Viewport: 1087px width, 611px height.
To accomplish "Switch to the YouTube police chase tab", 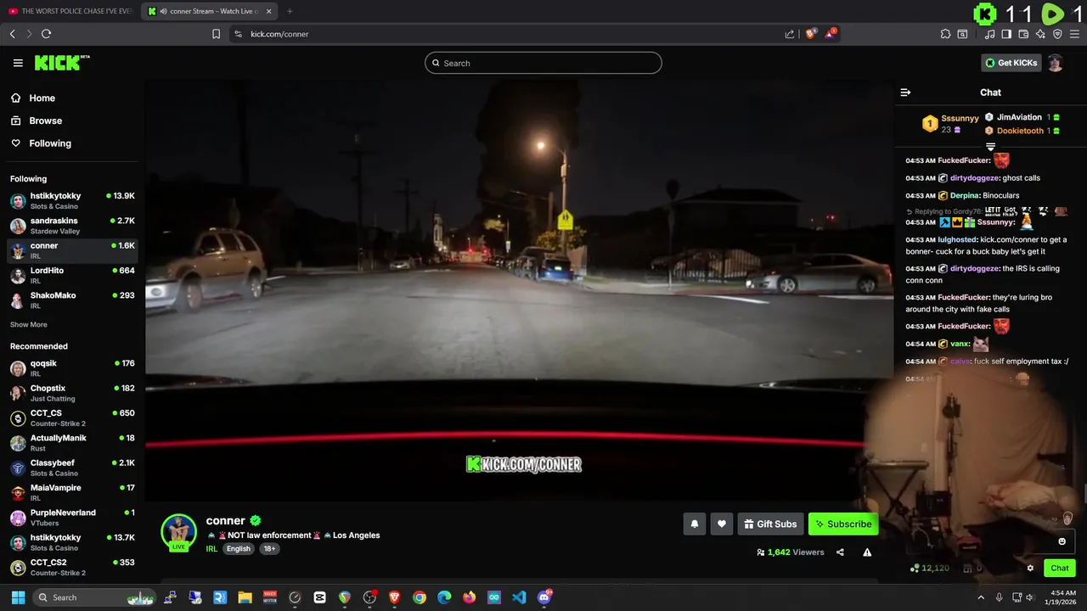I will coord(70,11).
